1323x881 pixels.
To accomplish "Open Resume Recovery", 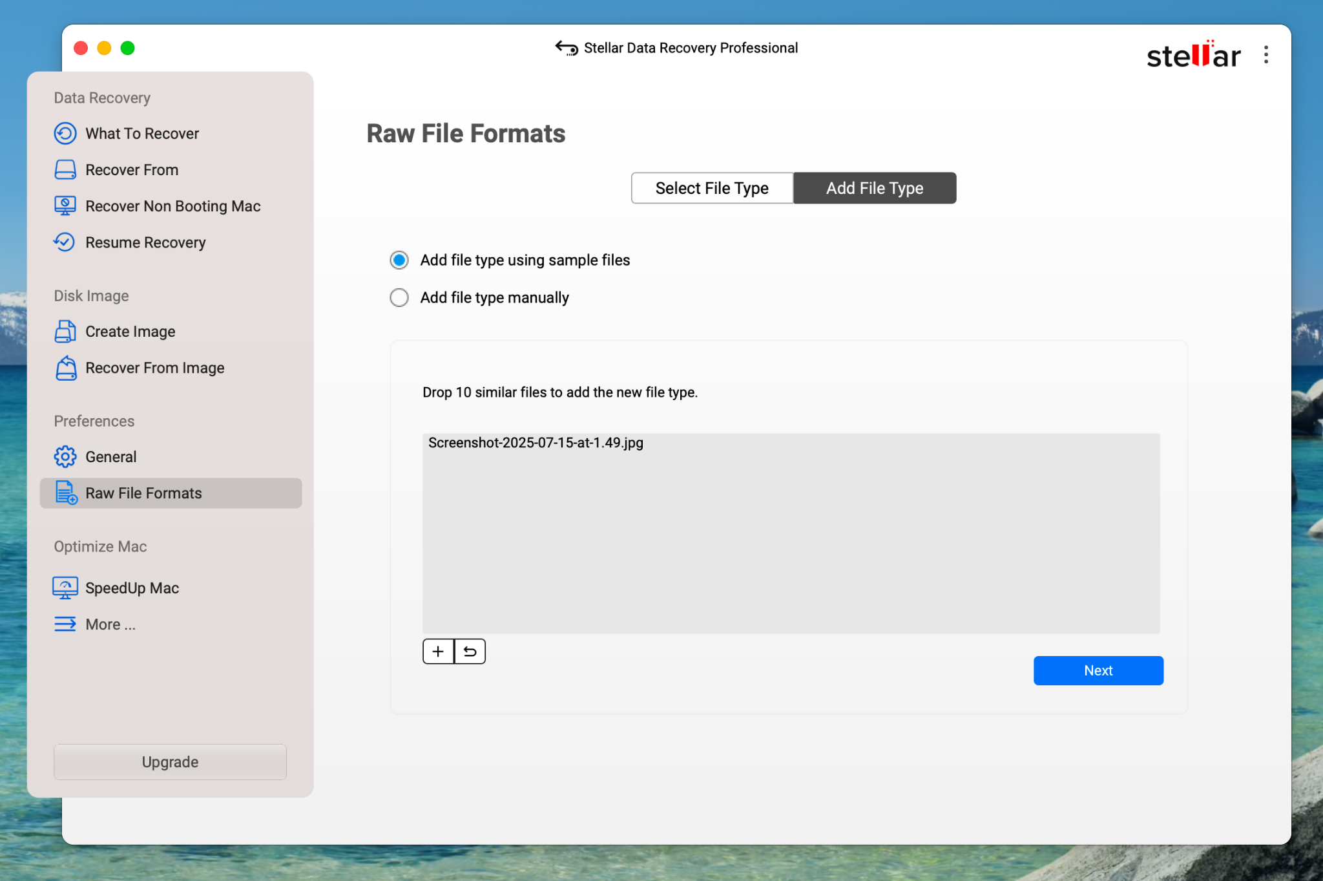I will pyautogui.click(x=145, y=242).
